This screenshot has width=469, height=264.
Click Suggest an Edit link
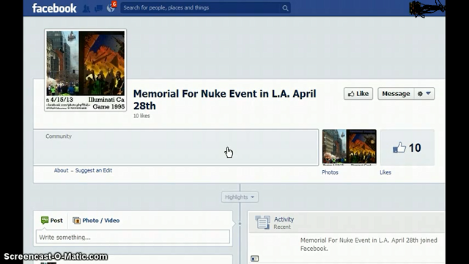pos(94,170)
